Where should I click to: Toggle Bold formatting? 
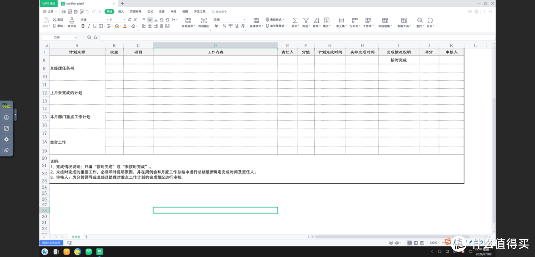(83, 26)
